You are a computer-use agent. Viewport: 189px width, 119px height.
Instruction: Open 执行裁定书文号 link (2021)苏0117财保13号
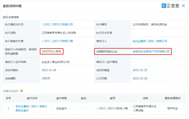[x=57, y=41]
